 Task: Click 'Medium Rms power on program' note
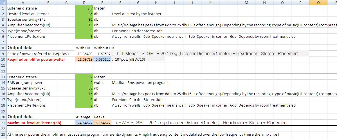140,83
